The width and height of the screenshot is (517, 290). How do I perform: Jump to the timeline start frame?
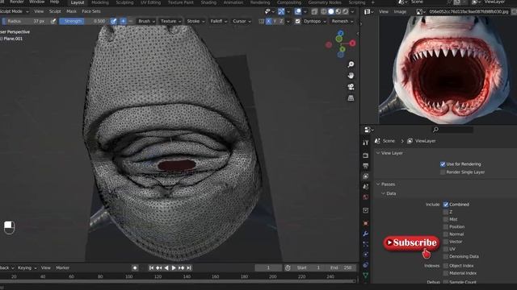151,268
